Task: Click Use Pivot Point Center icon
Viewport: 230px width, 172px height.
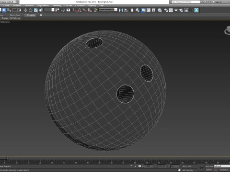Action: tap(57, 10)
